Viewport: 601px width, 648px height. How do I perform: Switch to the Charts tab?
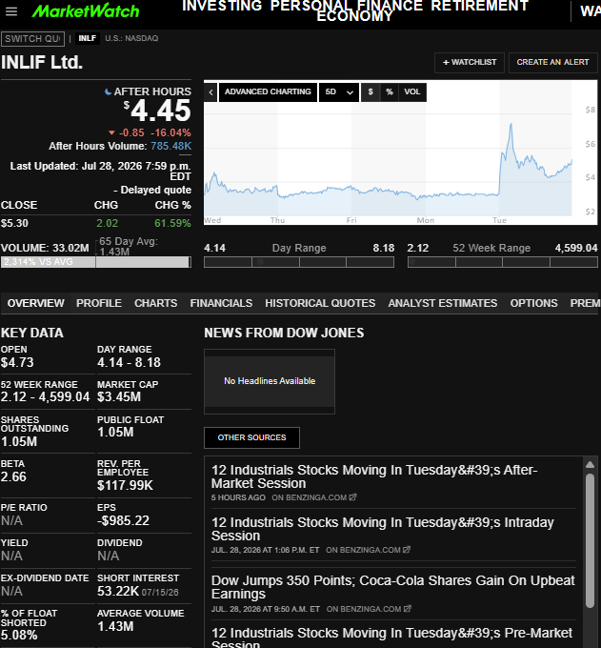tap(155, 303)
